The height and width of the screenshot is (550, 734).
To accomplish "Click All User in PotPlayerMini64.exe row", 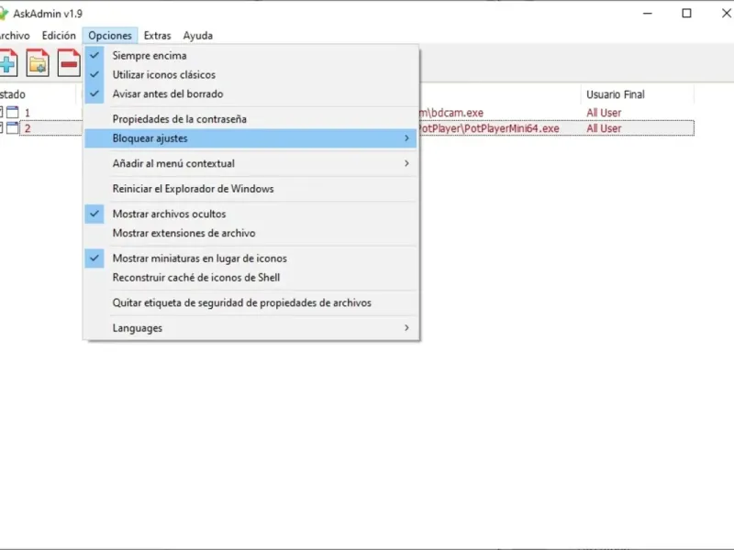I will (604, 128).
